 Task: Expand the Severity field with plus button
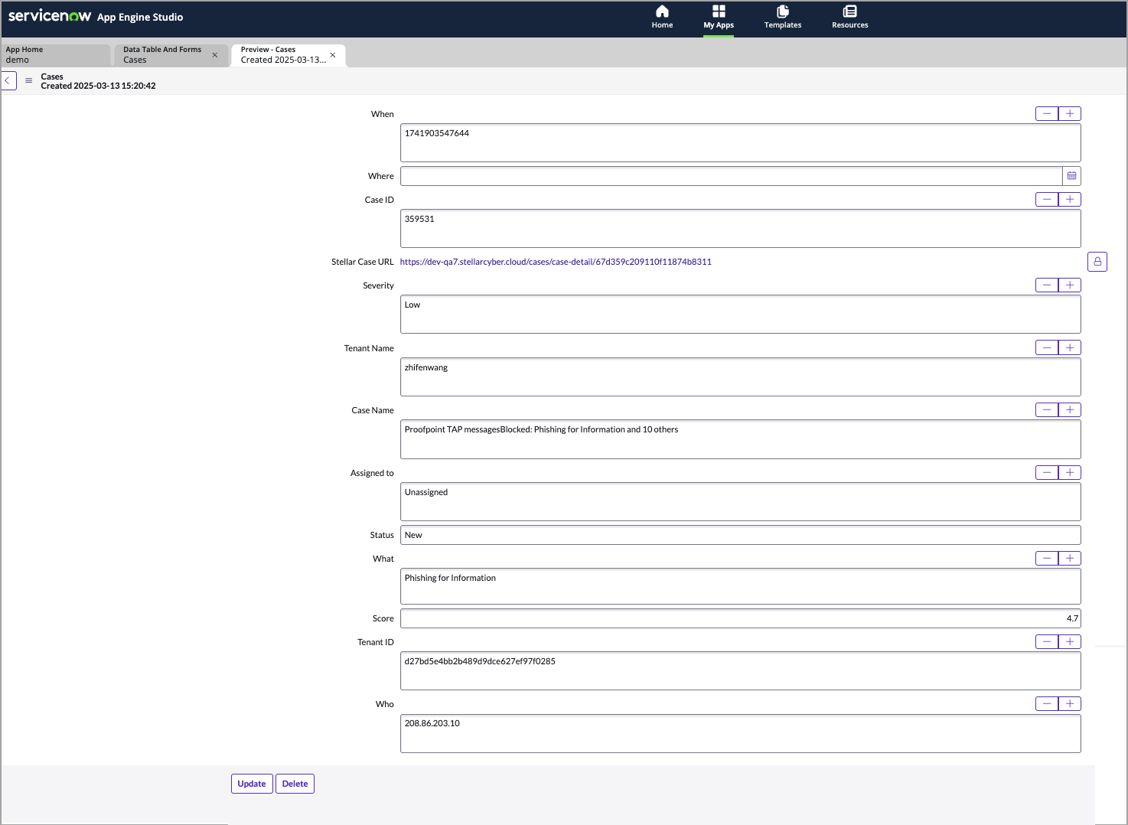(1069, 285)
